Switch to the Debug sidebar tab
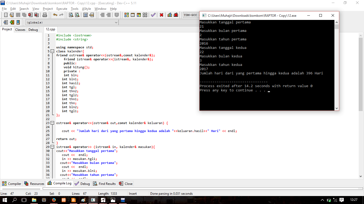This screenshot has width=364, height=204. click(x=33, y=29)
